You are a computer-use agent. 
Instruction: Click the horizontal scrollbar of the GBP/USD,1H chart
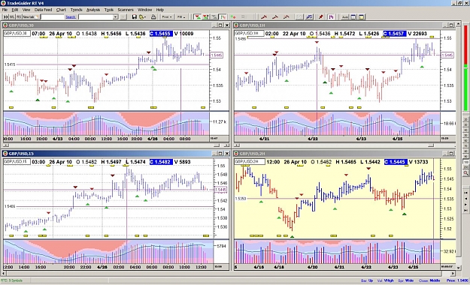click(x=344, y=145)
